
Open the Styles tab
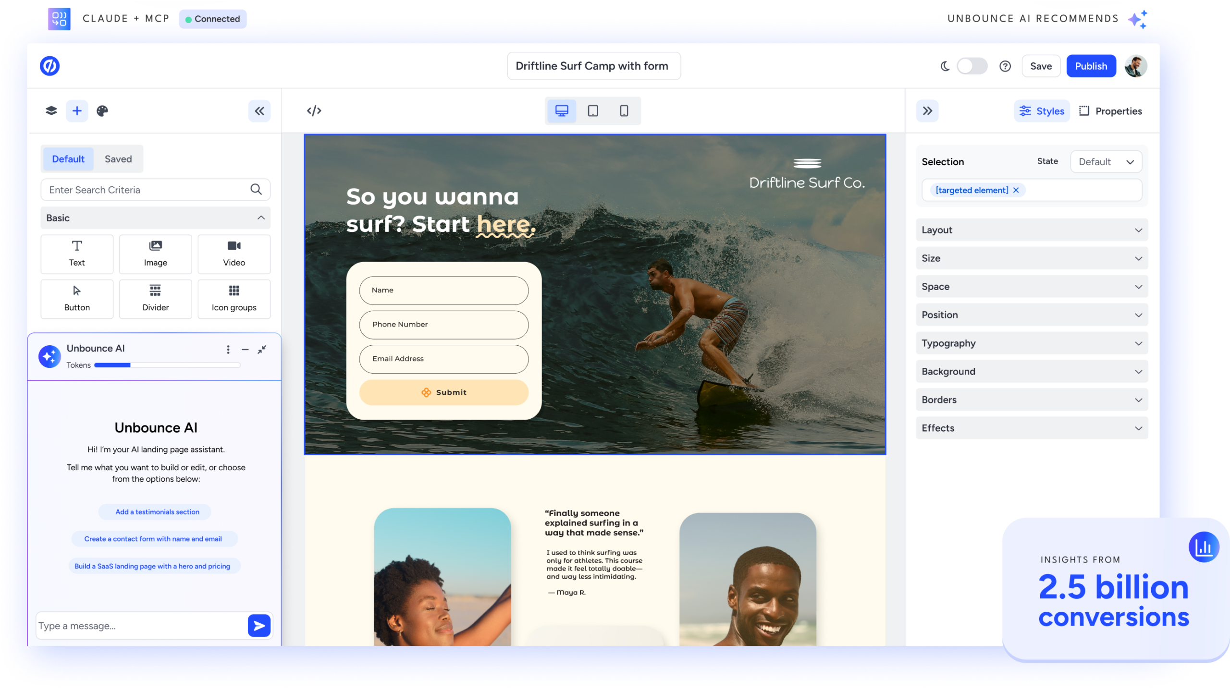click(x=1042, y=111)
